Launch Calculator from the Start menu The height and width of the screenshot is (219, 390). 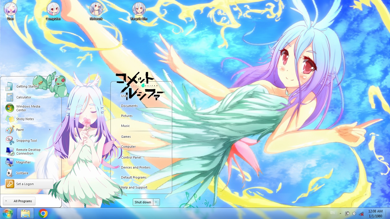coord(29,97)
